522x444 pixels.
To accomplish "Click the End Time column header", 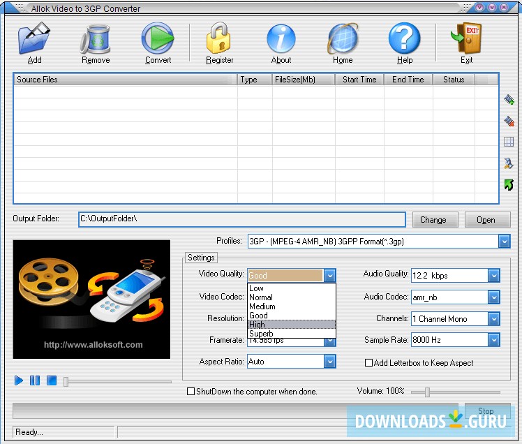I will coord(408,80).
